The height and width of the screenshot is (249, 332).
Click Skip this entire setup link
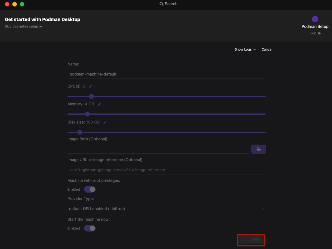click(23, 27)
